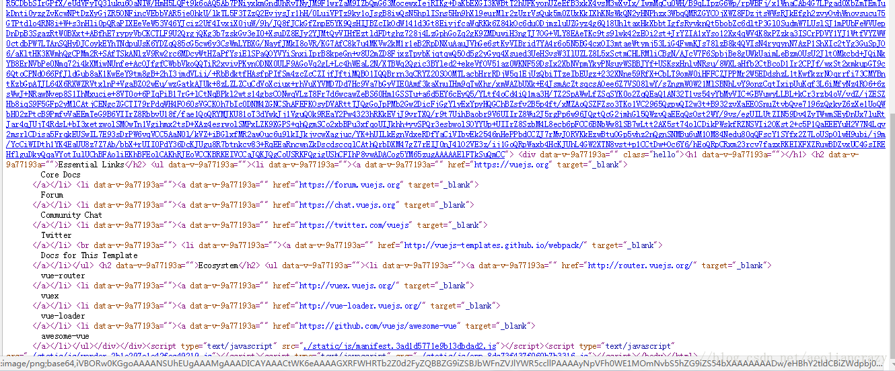Click the 'Ecosystem' heading text

[x=217, y=265]
